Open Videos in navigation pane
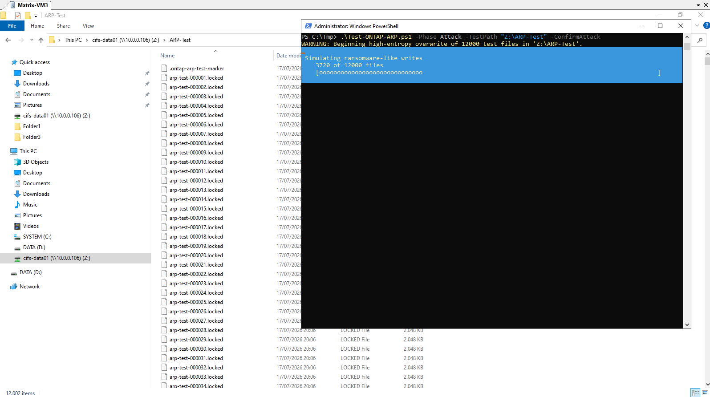Screen dimensions: 710x397 31,226
